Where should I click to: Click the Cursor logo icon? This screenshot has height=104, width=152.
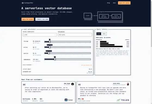point(66,100)
